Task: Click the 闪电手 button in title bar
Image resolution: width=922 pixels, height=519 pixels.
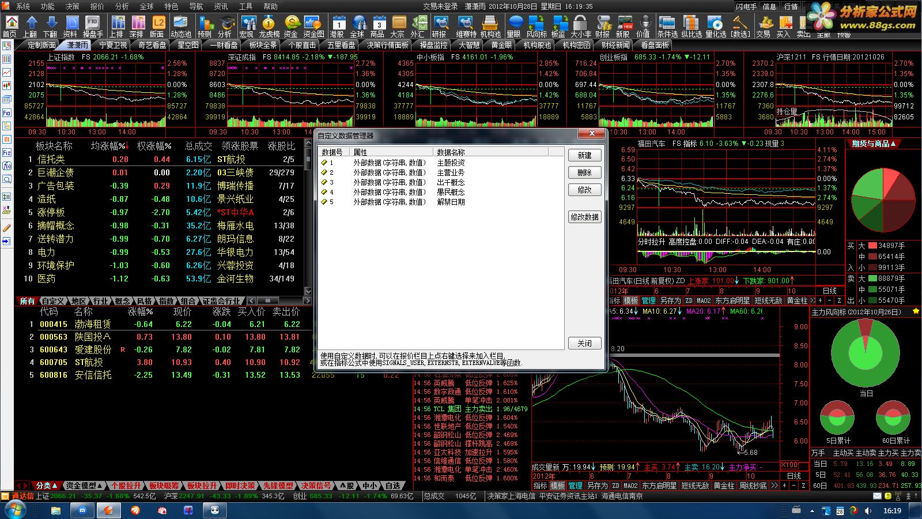Action: click(746, 6)
